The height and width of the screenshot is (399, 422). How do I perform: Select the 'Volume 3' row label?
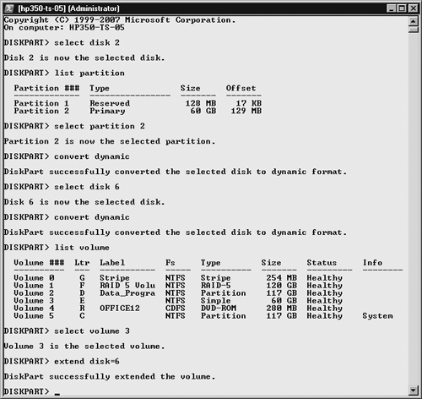pyautogui.click(x=34, y=301)
